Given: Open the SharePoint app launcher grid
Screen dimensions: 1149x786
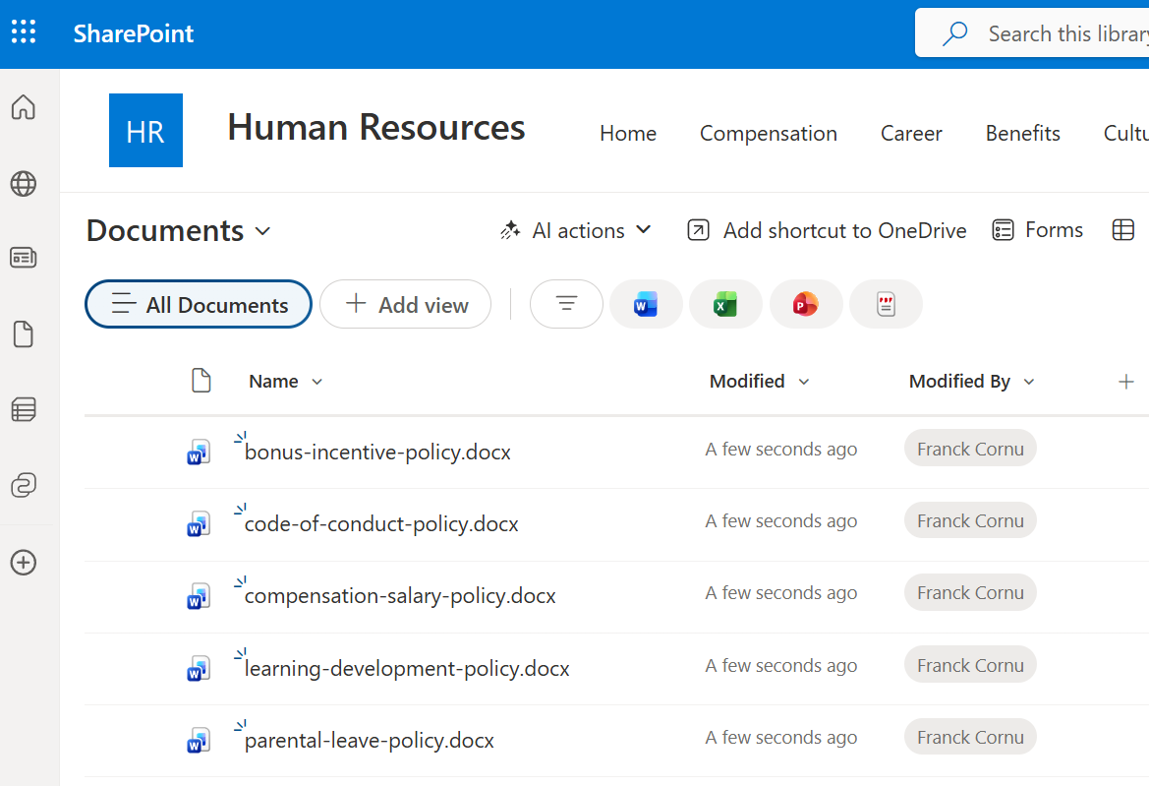Looking at the screenshot, I should pyautogui.click(x=24, y=33).
